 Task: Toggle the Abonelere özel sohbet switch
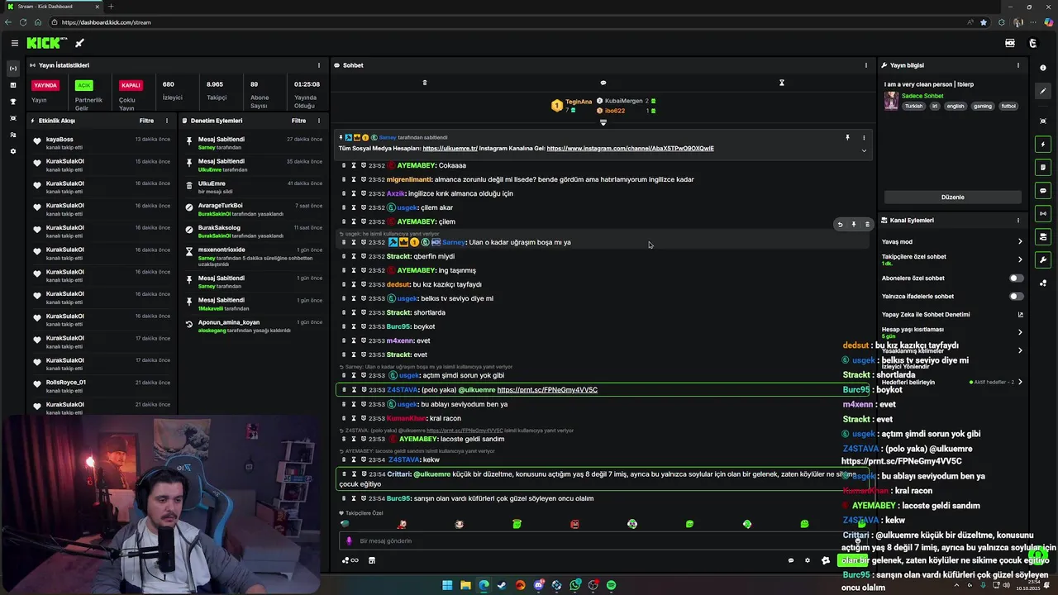(1017, 278)
